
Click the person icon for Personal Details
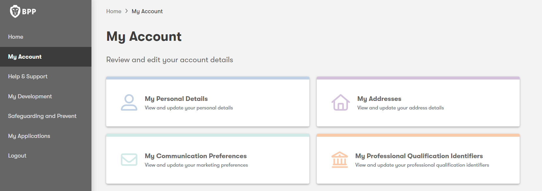[x=129, y=102]
